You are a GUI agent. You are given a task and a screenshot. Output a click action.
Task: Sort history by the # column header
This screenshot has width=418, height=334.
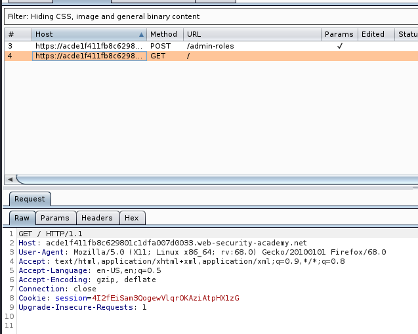[x=18, y=34]
